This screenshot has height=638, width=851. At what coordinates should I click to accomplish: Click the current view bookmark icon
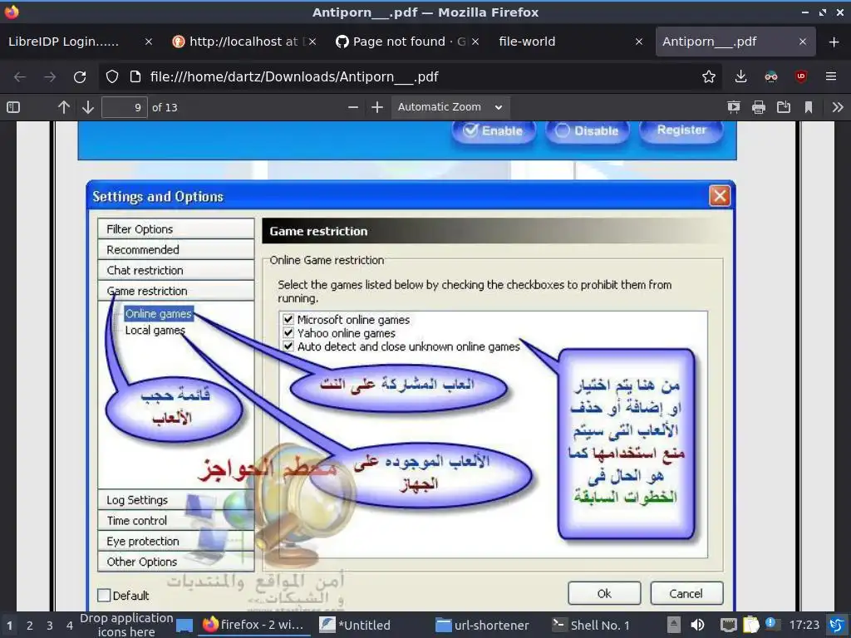[x=808, y=107]
